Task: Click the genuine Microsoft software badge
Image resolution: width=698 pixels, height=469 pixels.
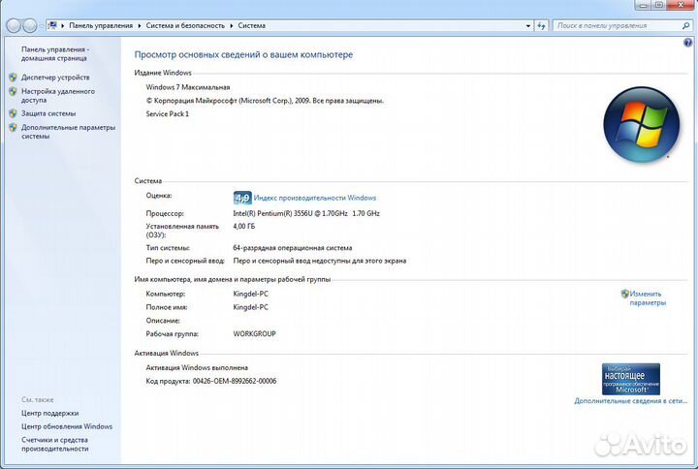Action: [630, 378]
